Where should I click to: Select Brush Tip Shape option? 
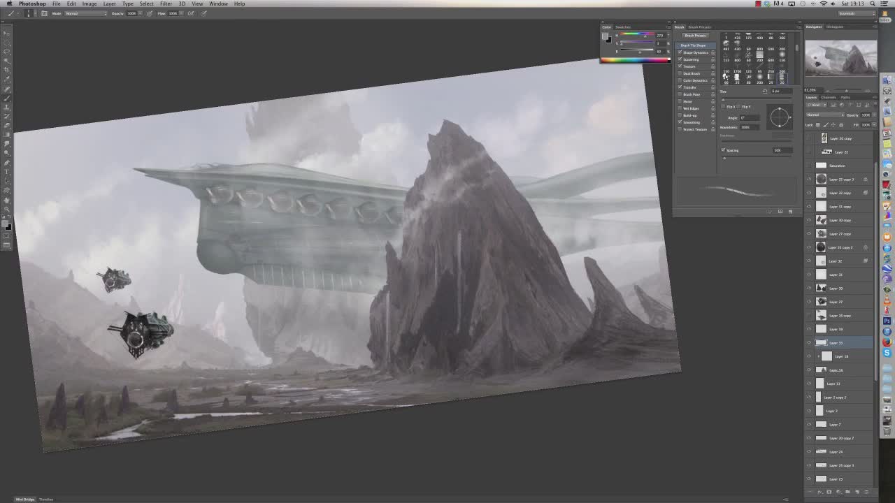(693, 45)
